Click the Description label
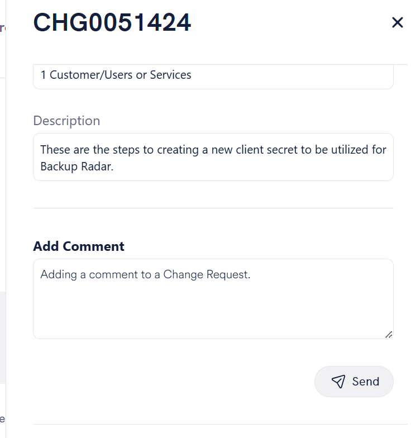This screenshot has height=438, width=411. 66,121
